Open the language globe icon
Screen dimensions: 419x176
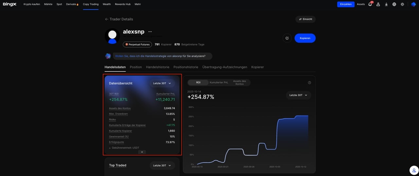(394, 4)
